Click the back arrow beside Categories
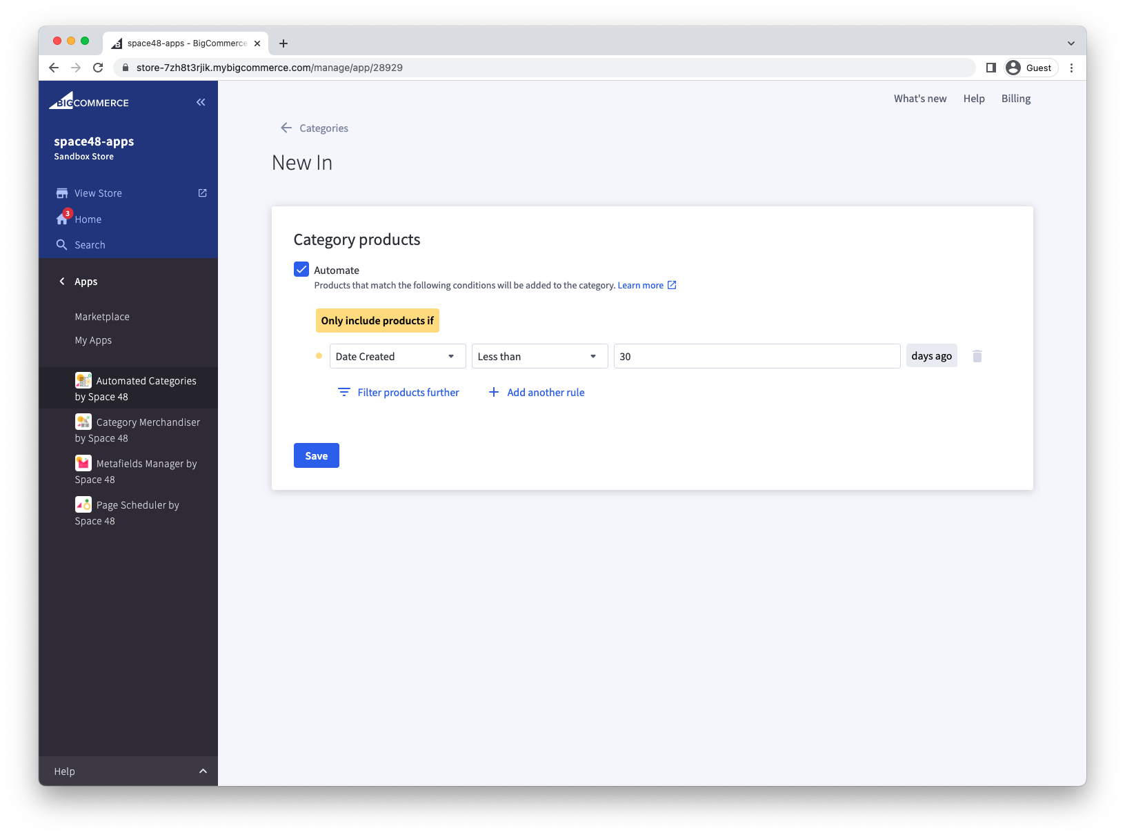Screen dimensions: 1125x837 point(286,128)
